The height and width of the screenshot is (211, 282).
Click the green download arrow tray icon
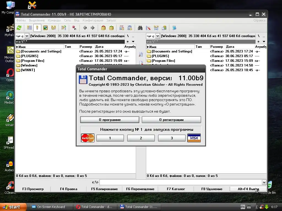pyautogui.click(x=267, y=207)
